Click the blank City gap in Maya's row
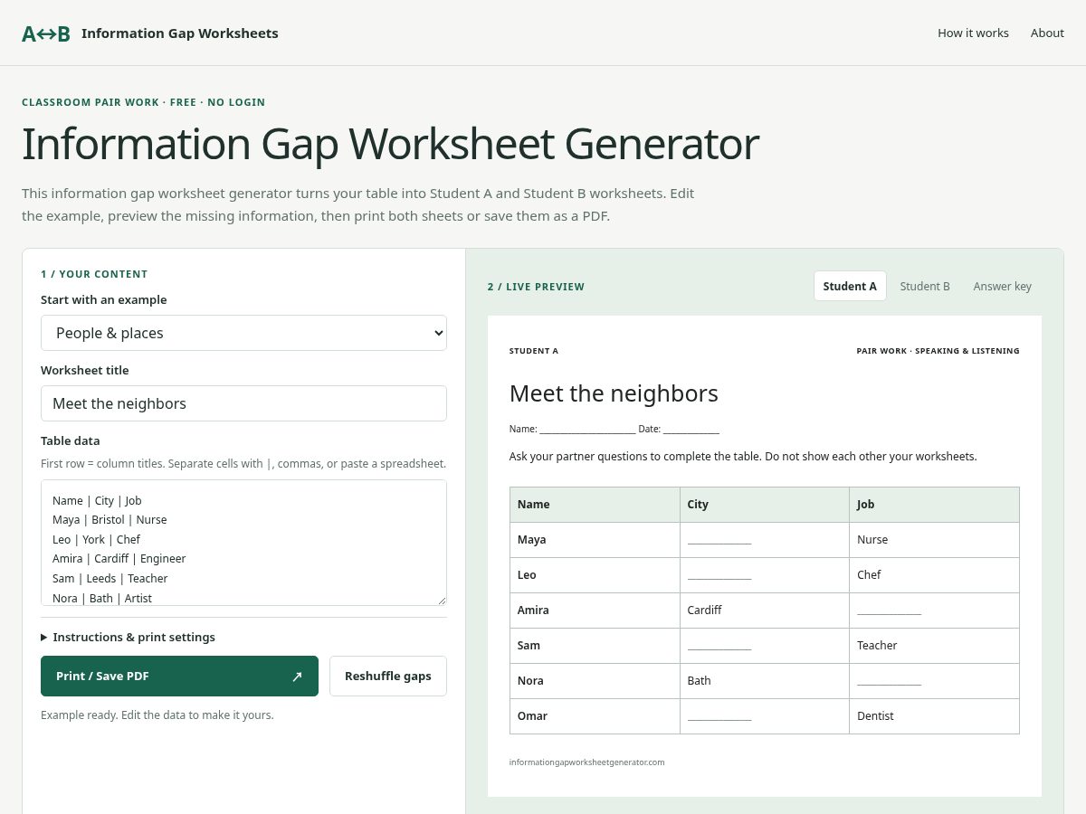This screenshot has width=1086, height=814. point(719,541)
